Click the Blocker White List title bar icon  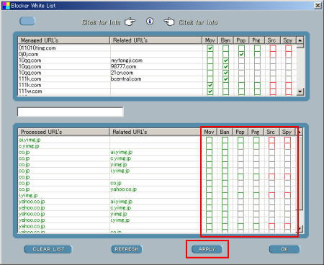pyautogui.click(x=6, y=5)
